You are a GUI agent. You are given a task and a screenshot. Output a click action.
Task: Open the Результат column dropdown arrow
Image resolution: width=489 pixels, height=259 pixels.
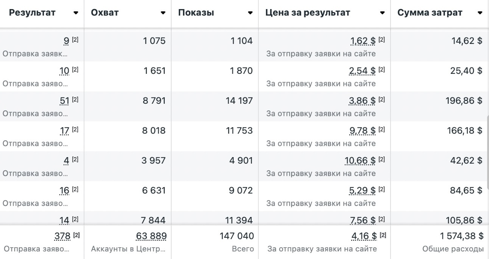[x=76, y=13]
